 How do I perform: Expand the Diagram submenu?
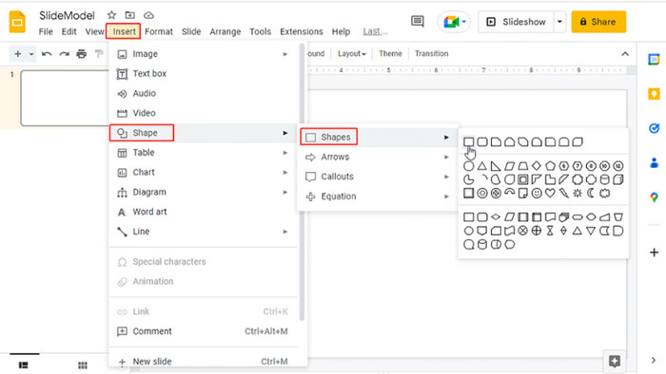click(x=285, y=193)
